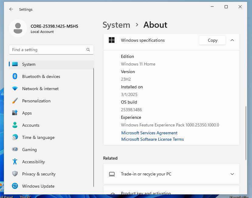
Task: Expand Trade-in or recycle your PC
Action: (x=232, y=174)
